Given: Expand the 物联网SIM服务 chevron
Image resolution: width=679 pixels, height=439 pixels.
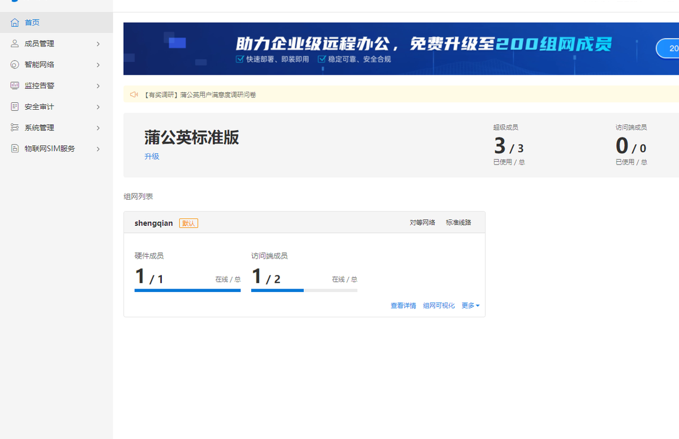Looking at the screenshot, I should (98, 149).
